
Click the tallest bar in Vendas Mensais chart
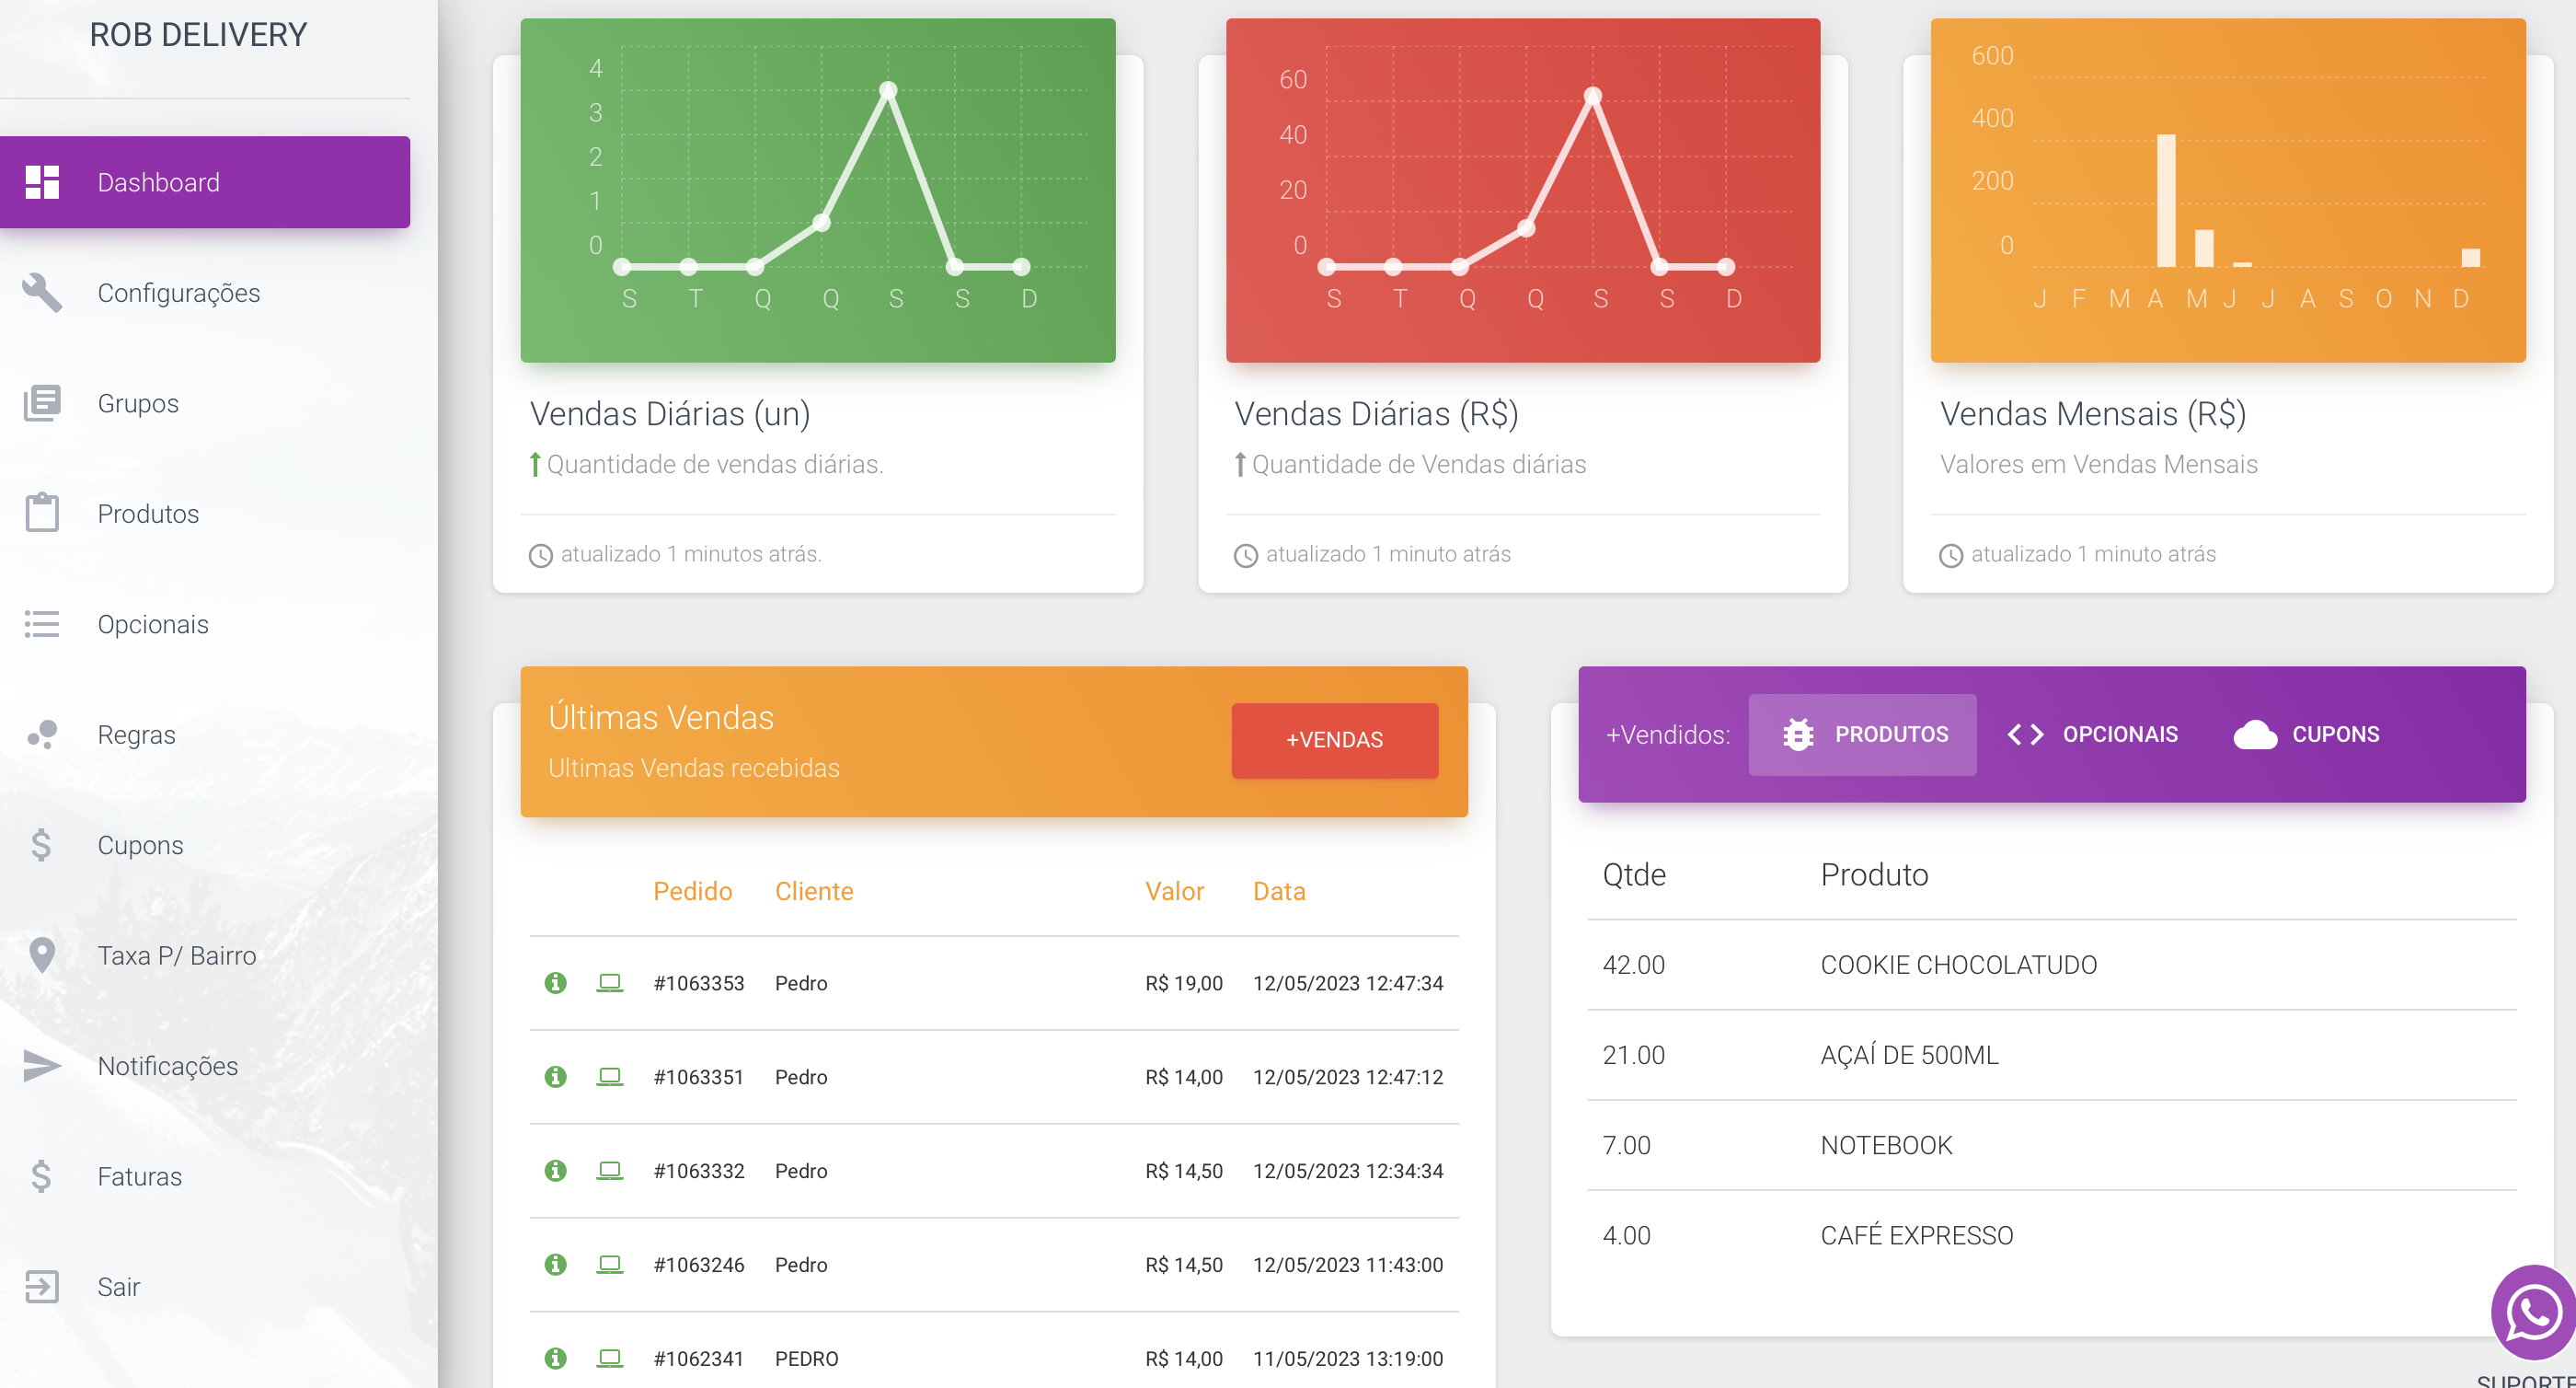[2165, 200]
